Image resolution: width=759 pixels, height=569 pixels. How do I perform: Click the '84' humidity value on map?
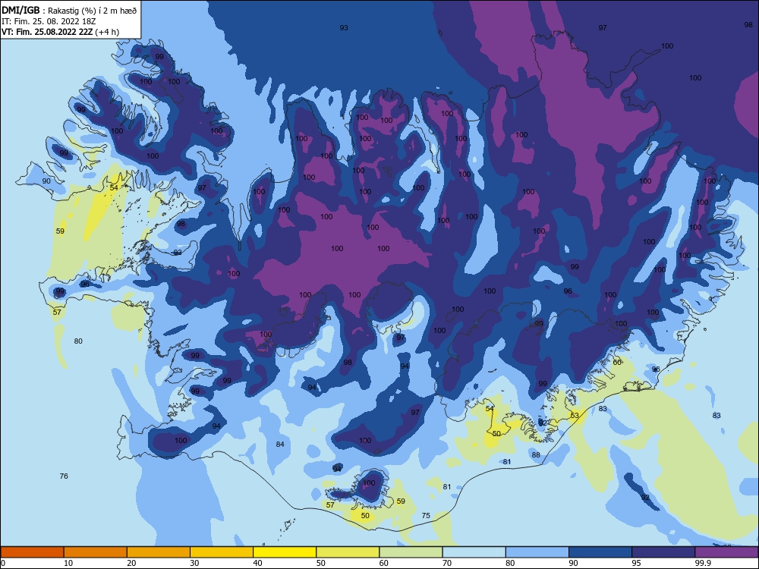(x=280, y=444)
